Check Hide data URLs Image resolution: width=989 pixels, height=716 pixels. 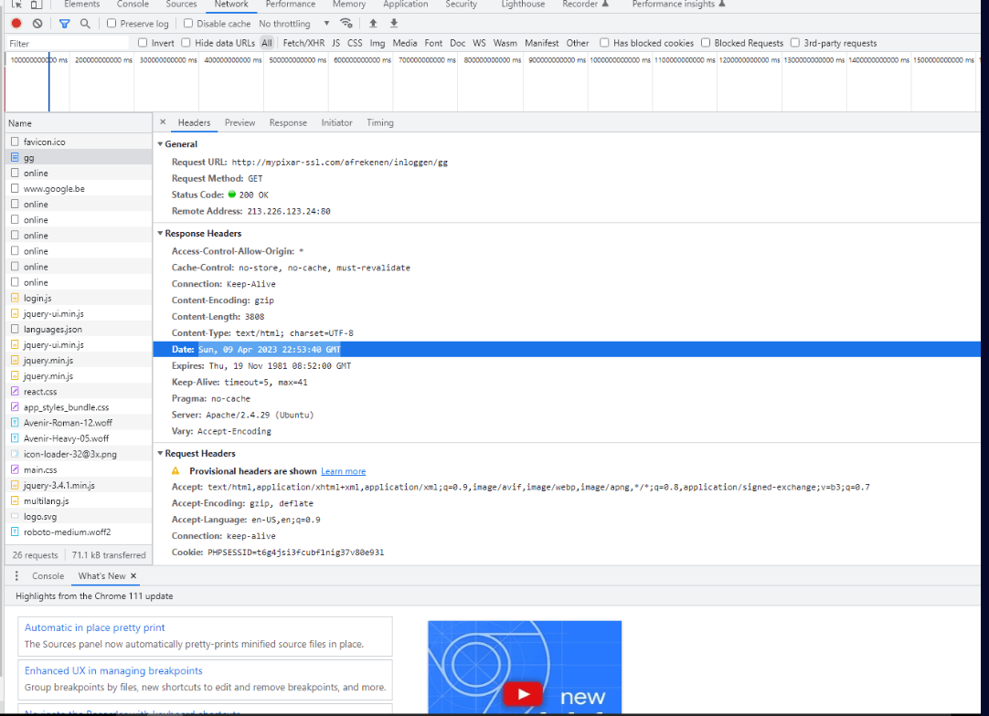coord(186,43)
